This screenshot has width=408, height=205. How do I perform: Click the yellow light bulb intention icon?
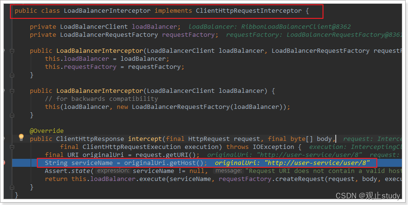pyautogui.click(x=21, y=137)
